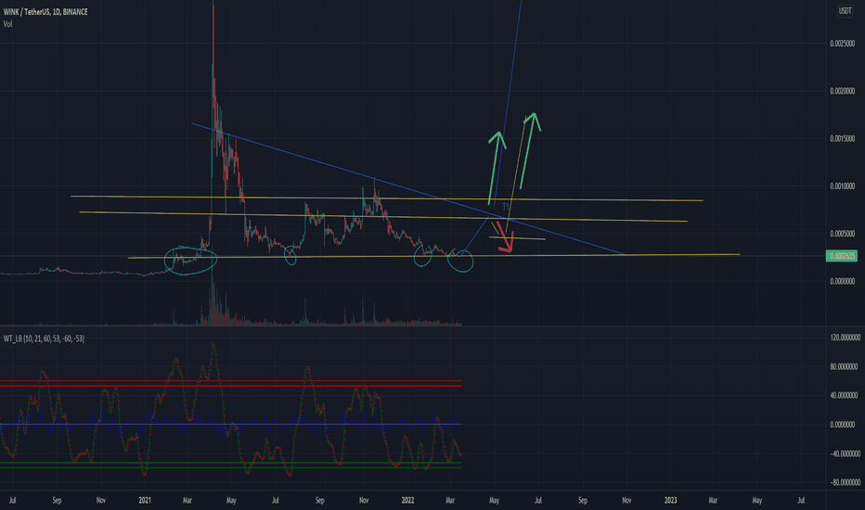Click the 40.0000000 indicator scale label
This screenshot has width=865, height=510.
tap(845, 395)
